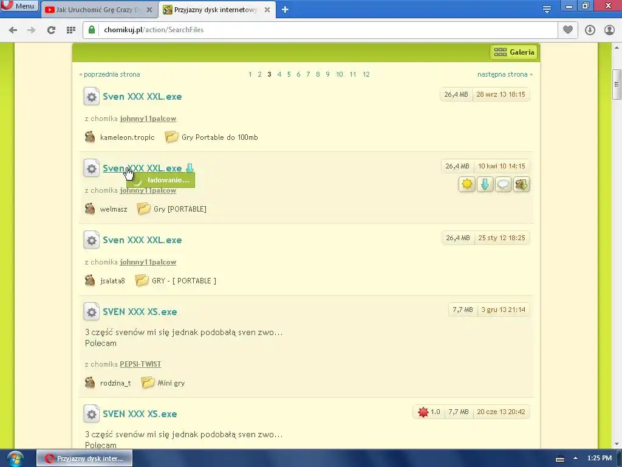622x467 pixels.
Task: Click folder icon for GRY - [ PORTABLE ]
Action: (142, 281)
